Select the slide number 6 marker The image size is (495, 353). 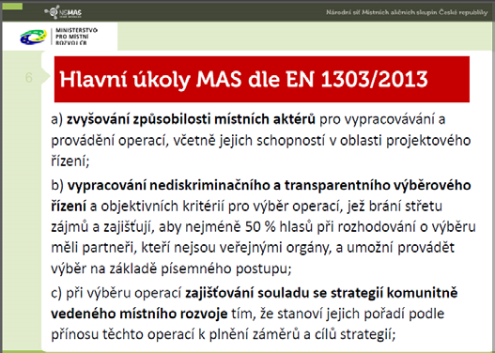coord(29,78)
